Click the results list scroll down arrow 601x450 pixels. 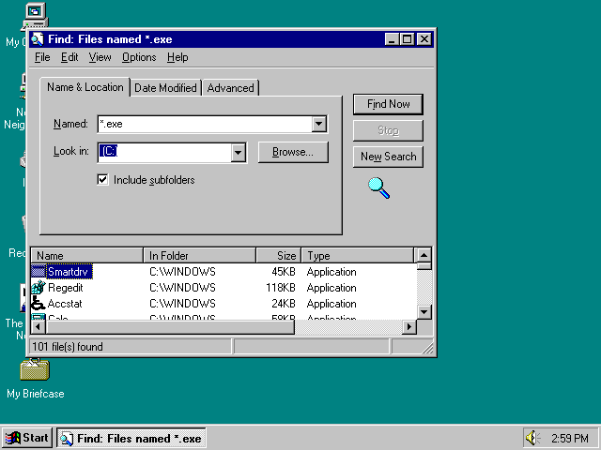424,312
